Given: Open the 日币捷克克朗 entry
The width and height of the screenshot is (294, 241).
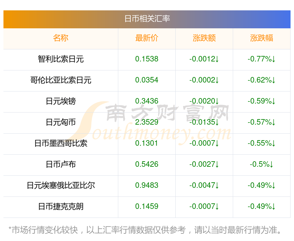Looking at the screenshot, I should 61,206.
